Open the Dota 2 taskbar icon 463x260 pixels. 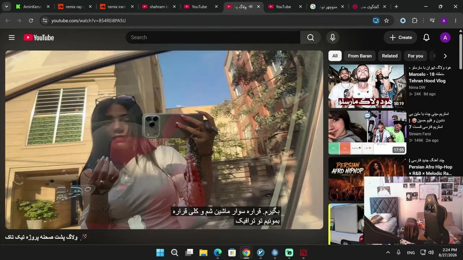(303, 253)
